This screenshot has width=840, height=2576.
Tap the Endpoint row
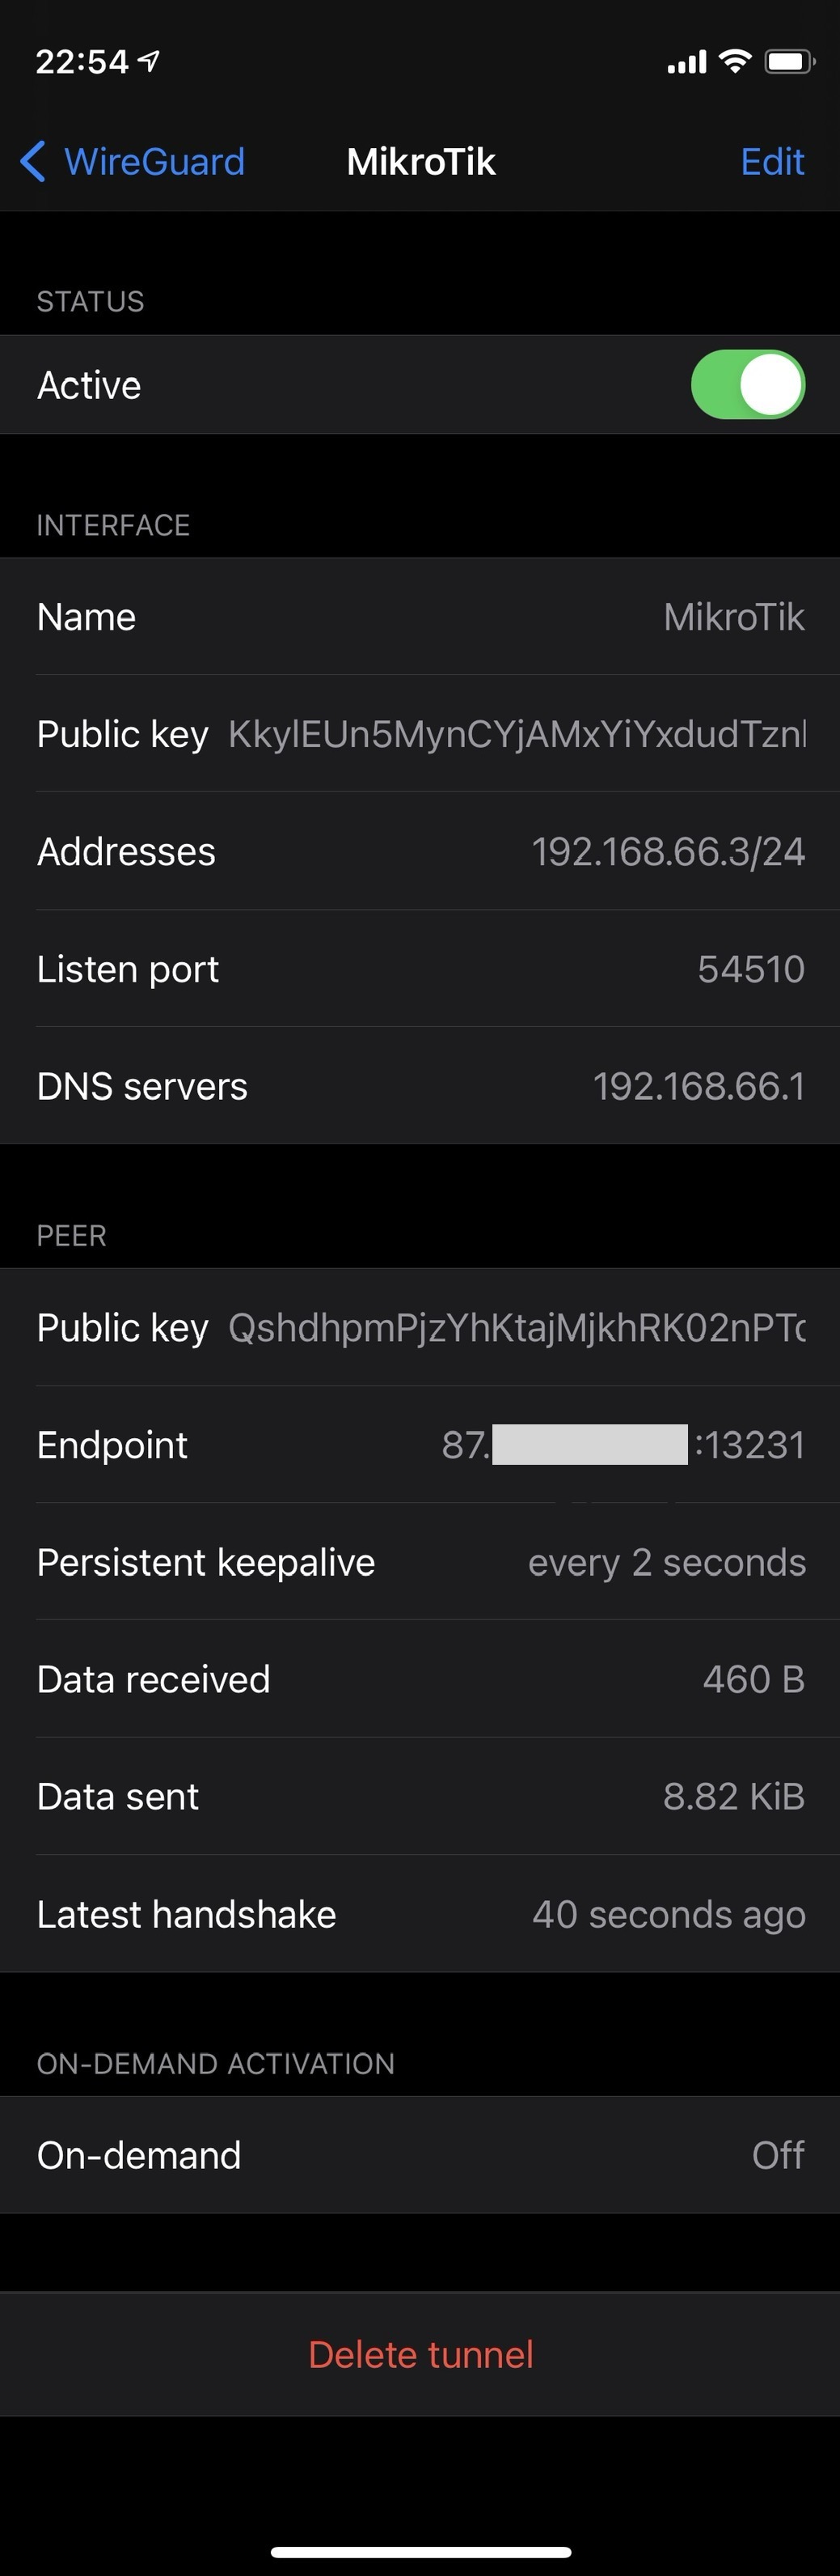point(420,1445)
